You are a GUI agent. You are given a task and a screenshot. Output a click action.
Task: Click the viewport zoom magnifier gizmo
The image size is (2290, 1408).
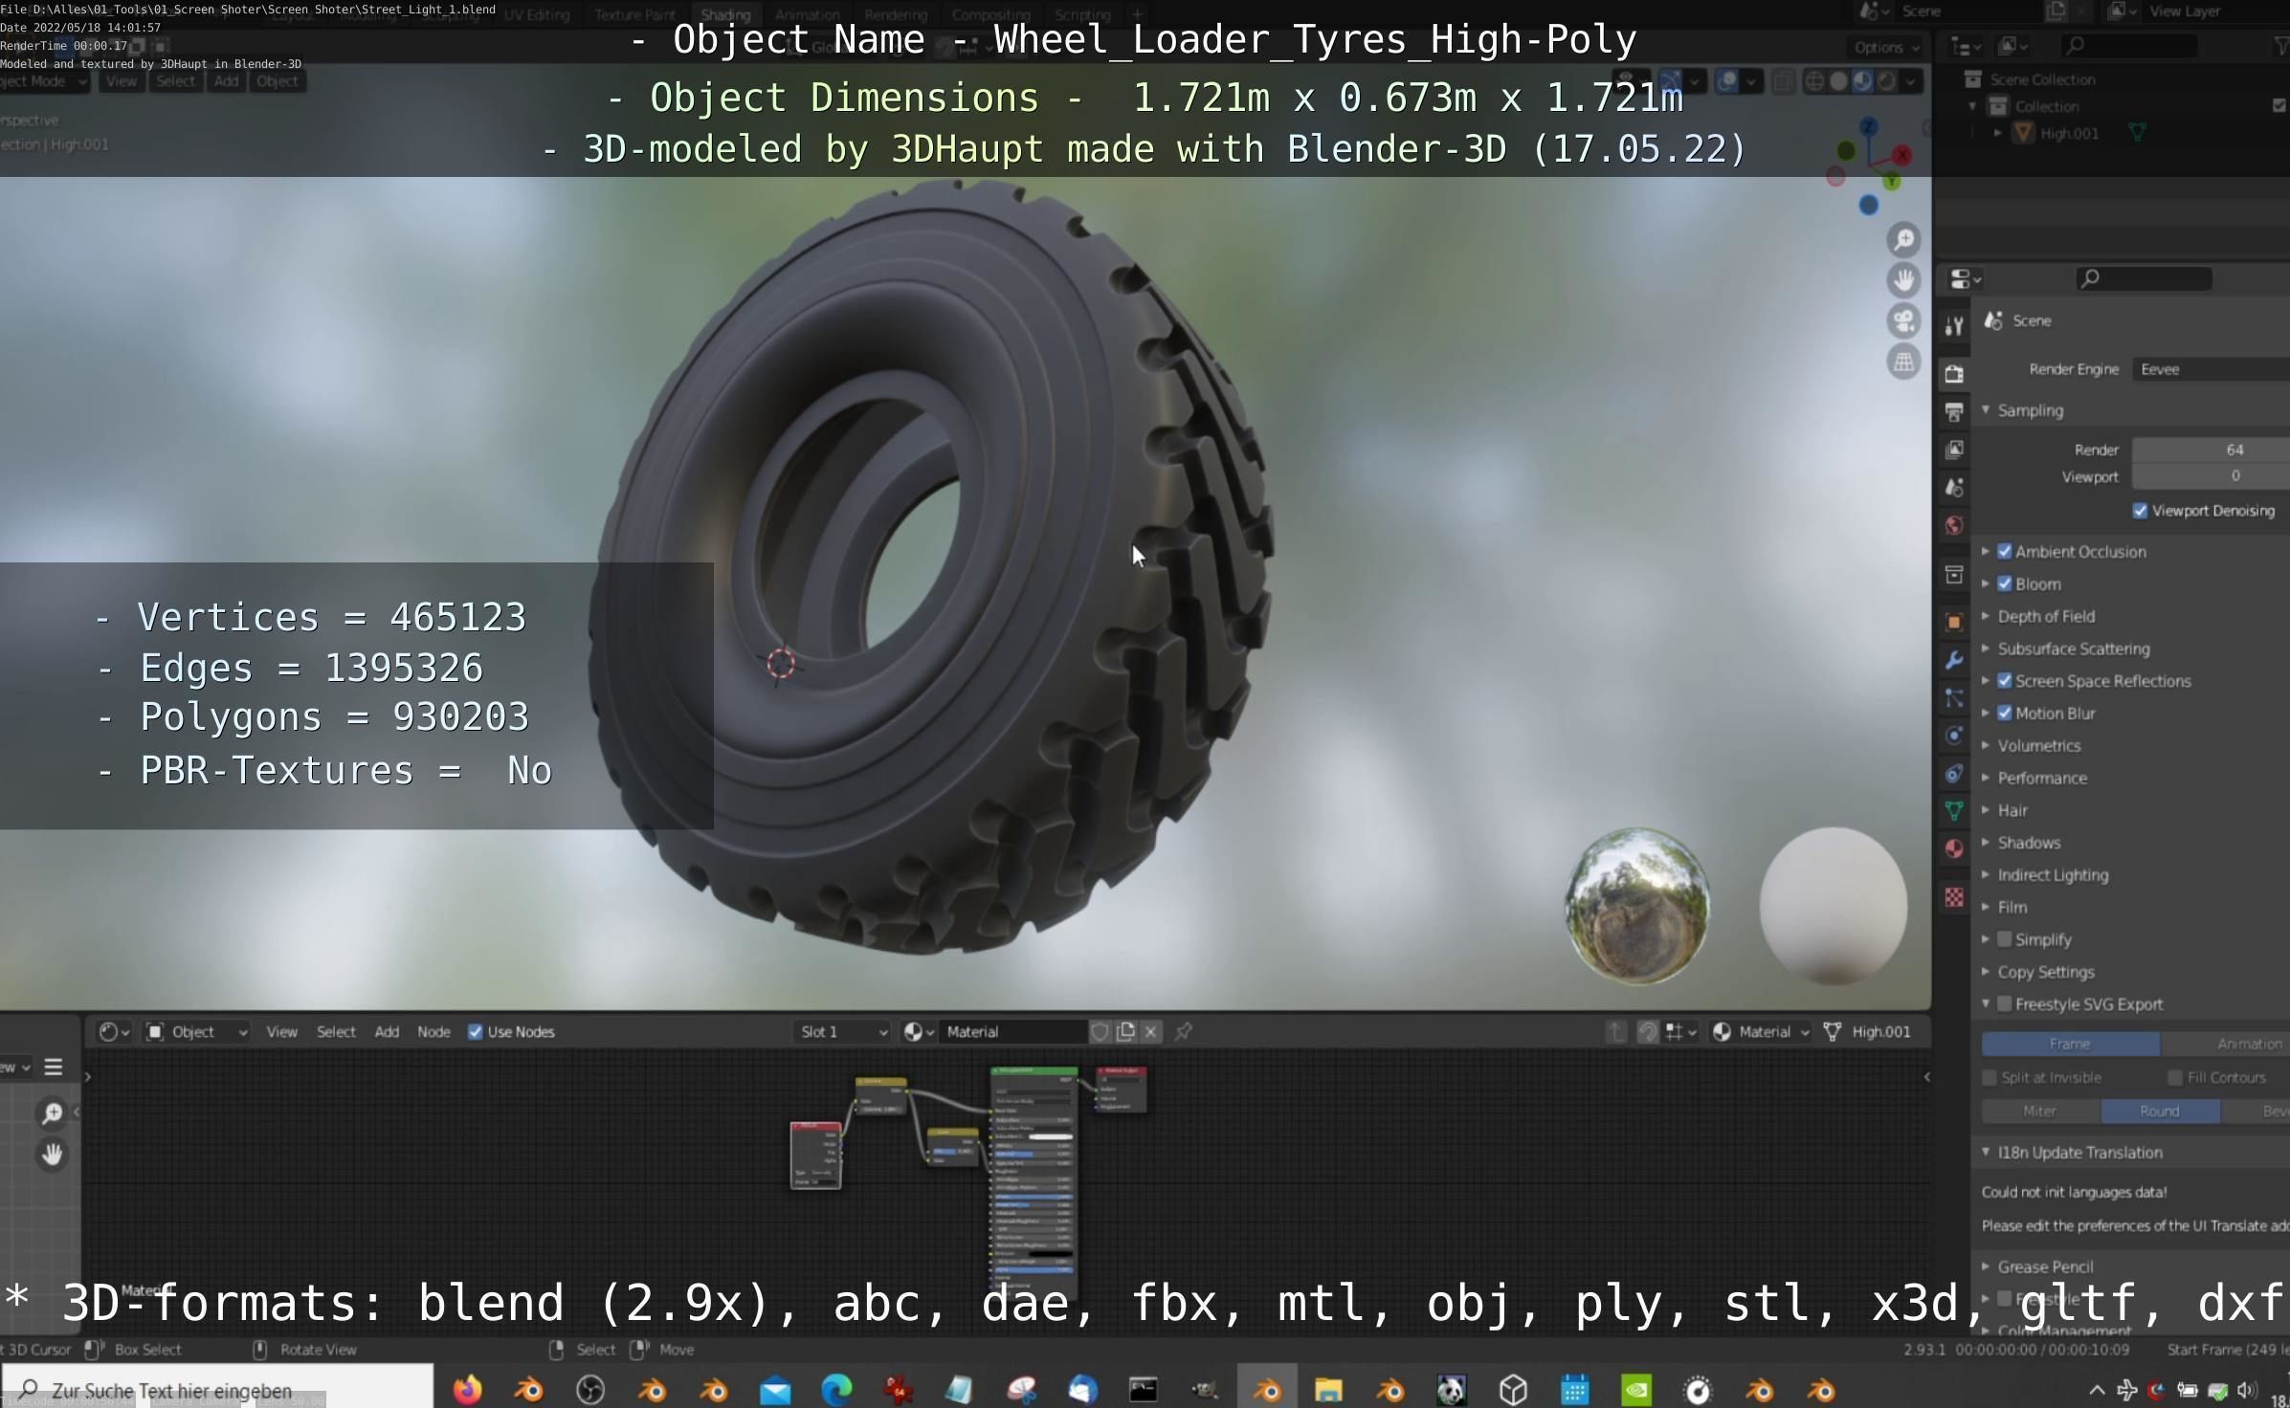tap(1903, 240)
